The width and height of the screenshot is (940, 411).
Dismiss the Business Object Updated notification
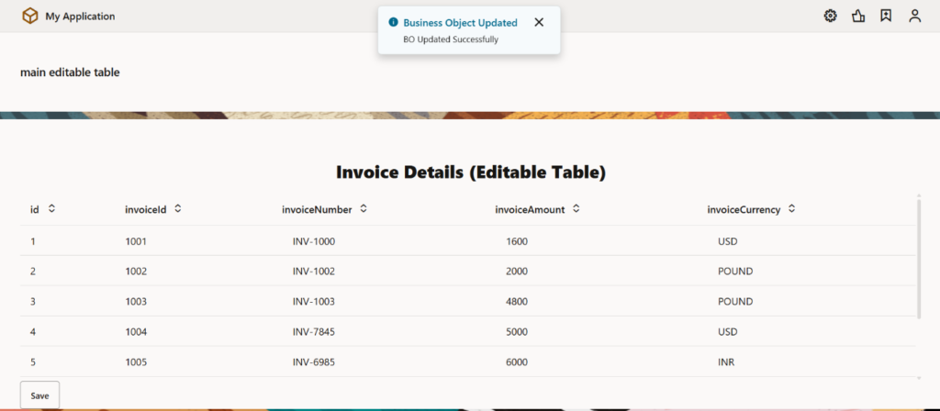point(539,22)
